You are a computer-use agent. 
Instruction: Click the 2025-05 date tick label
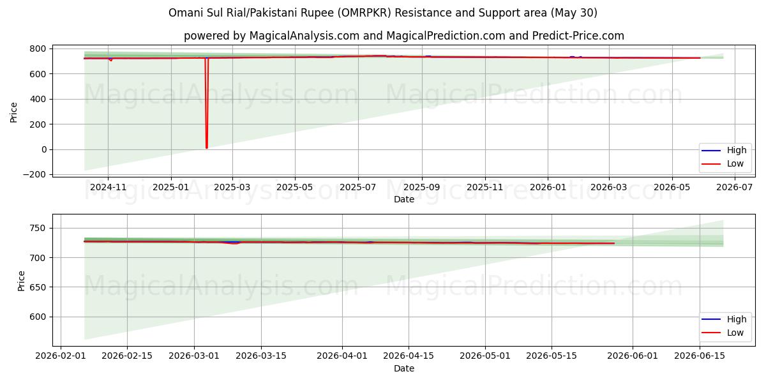[x=294, y=187]
